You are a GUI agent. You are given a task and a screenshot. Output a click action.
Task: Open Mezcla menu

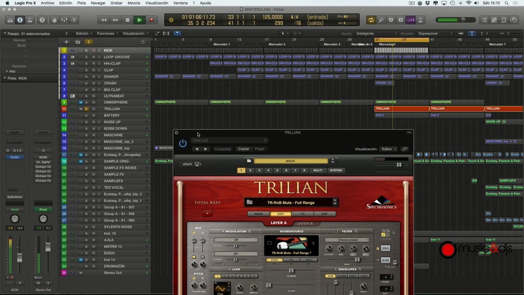click(x=134, y=3)
